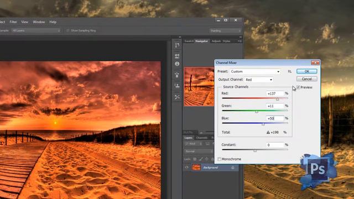The image size is (354, 199).
Task: Toggle Show Sampling Ring checkbox
Action: (67, 30)
